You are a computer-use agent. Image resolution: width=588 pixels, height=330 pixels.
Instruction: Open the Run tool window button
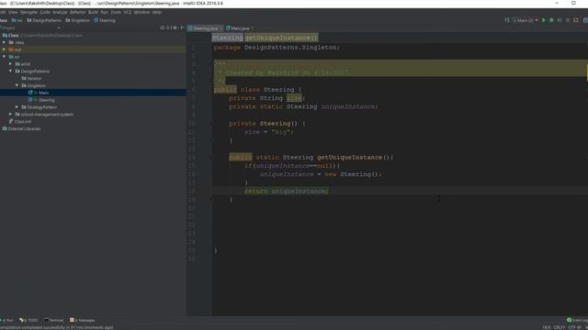coord(6,320)
